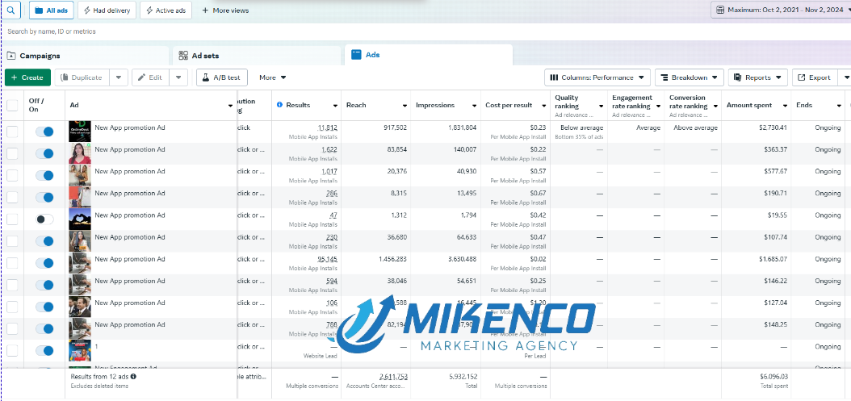Click the Results info icon
Image resolution: width=851 pixels, height=401 pixels.
[280, 105]
